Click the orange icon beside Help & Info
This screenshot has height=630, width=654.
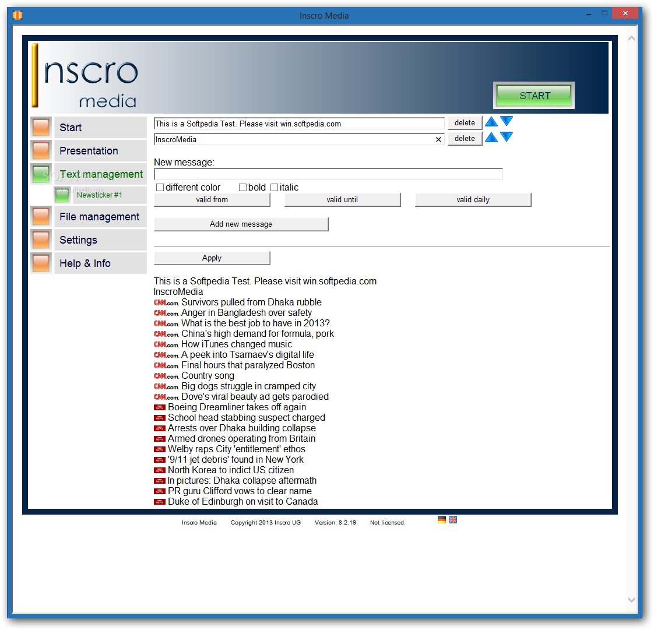coord(41,263)
